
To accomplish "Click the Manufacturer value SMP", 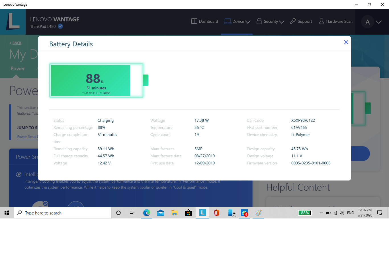I will (198, 149).
